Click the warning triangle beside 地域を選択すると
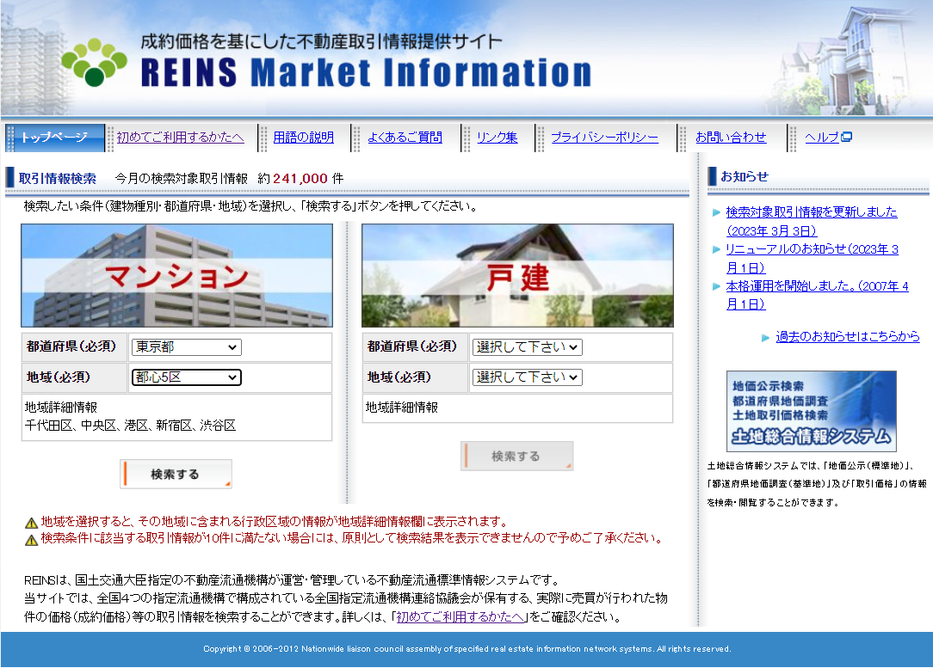This screenshot has height=668, width=933. pos(32,523)
